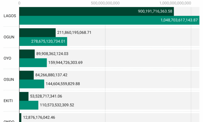Click the dark green OGUN bar
This screenshot has height=122, width=203.
tap(37, 33)
